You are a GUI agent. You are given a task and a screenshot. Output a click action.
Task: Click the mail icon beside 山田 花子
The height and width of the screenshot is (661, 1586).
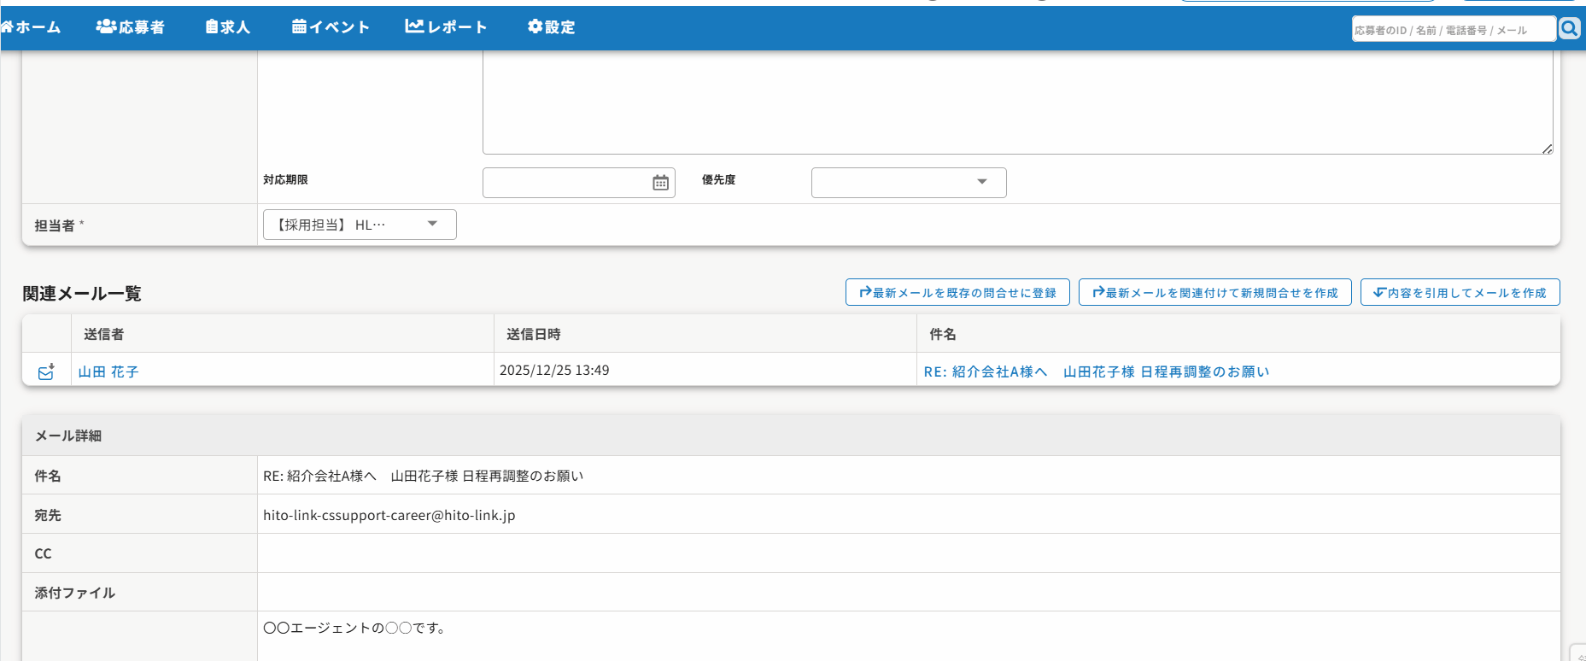(x=46, y=372)
